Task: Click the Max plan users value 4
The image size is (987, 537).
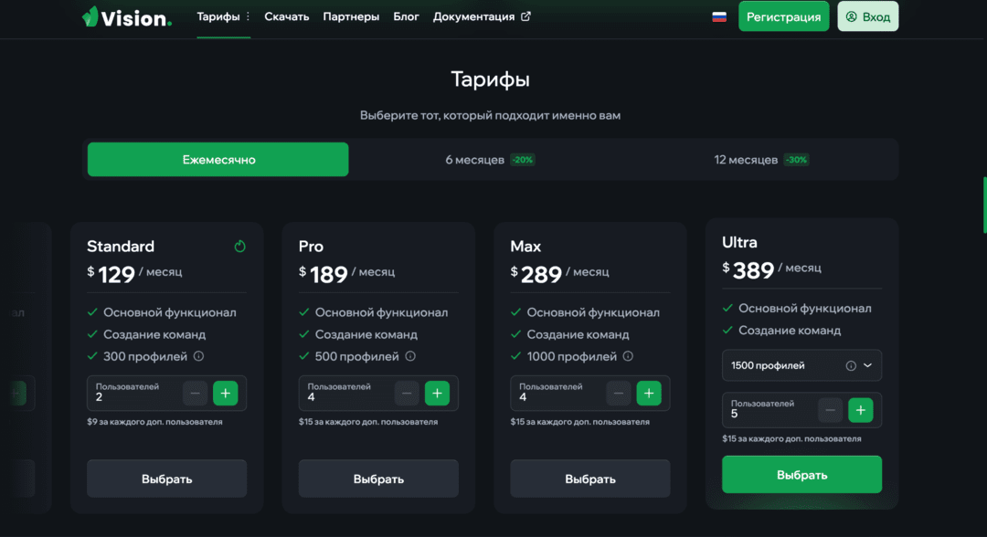Action: pos(523,397)
